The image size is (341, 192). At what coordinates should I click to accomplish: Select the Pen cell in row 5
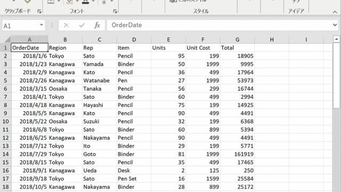(x=134, y=81)
